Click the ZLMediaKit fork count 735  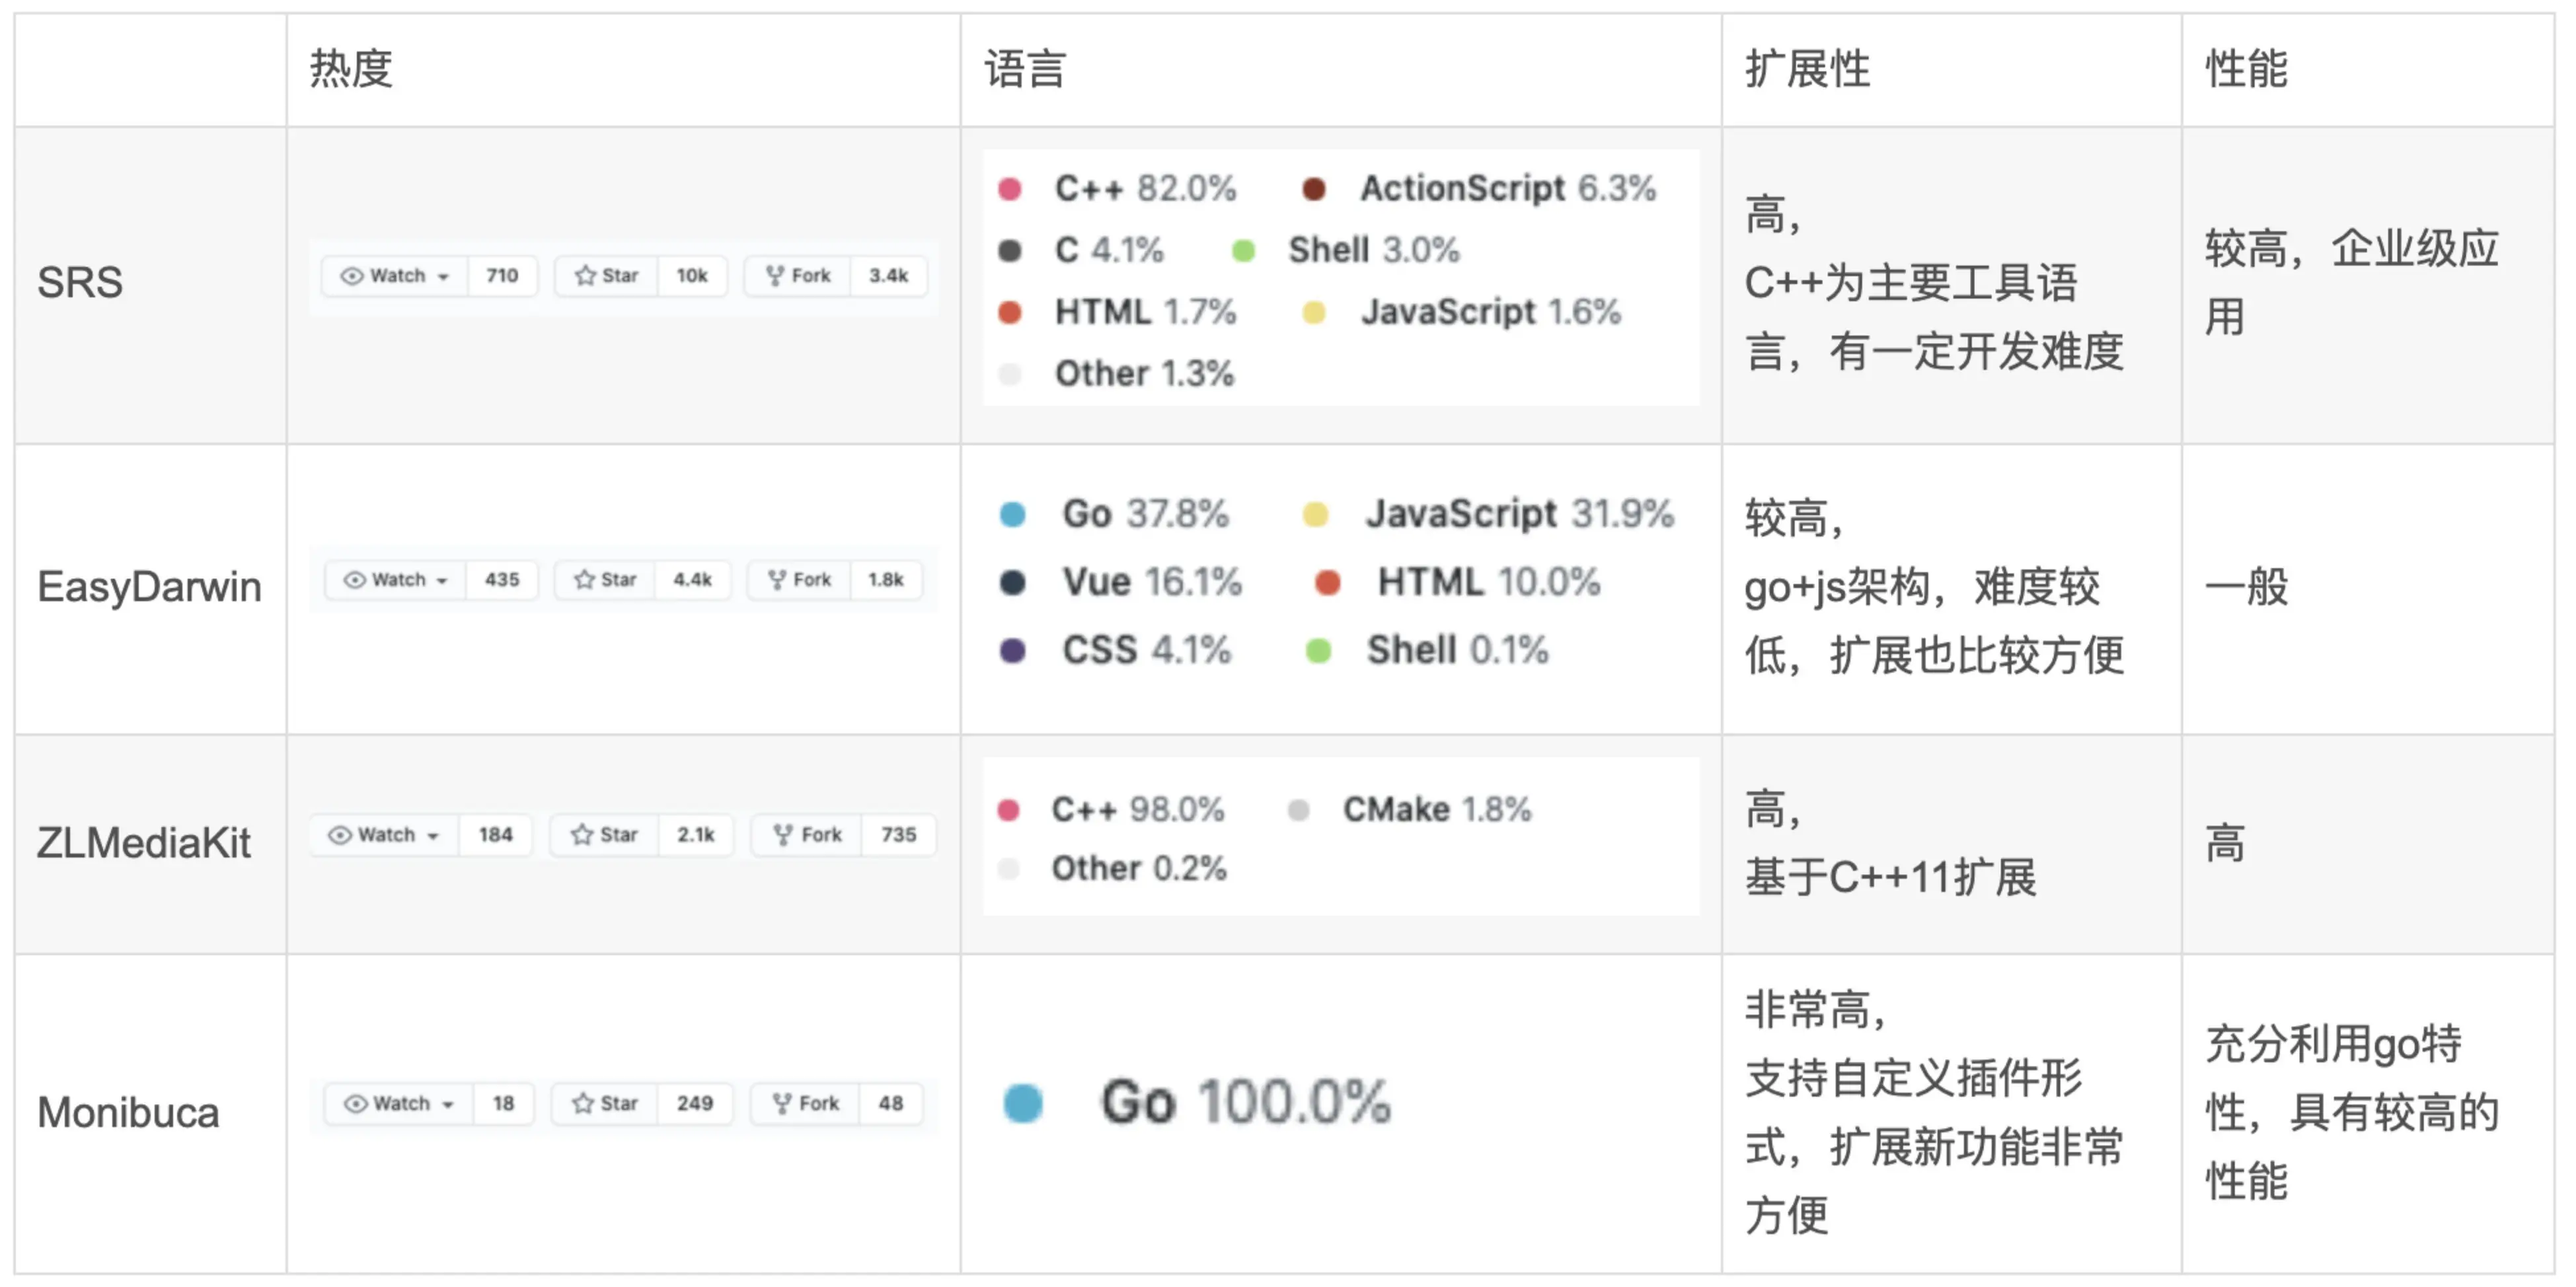tap(898, 835)
